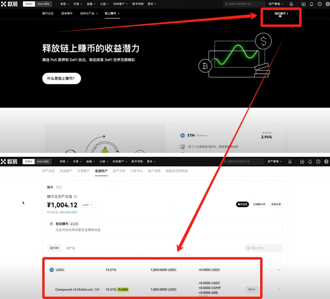Click the ETH Ethereum coin icon

[182, 135]
